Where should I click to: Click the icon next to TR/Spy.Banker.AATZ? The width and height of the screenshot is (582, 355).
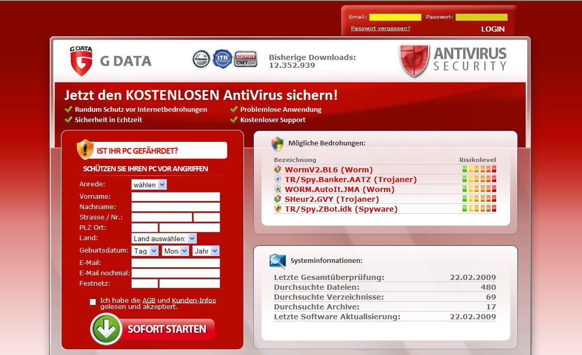[x=278, y=179]
